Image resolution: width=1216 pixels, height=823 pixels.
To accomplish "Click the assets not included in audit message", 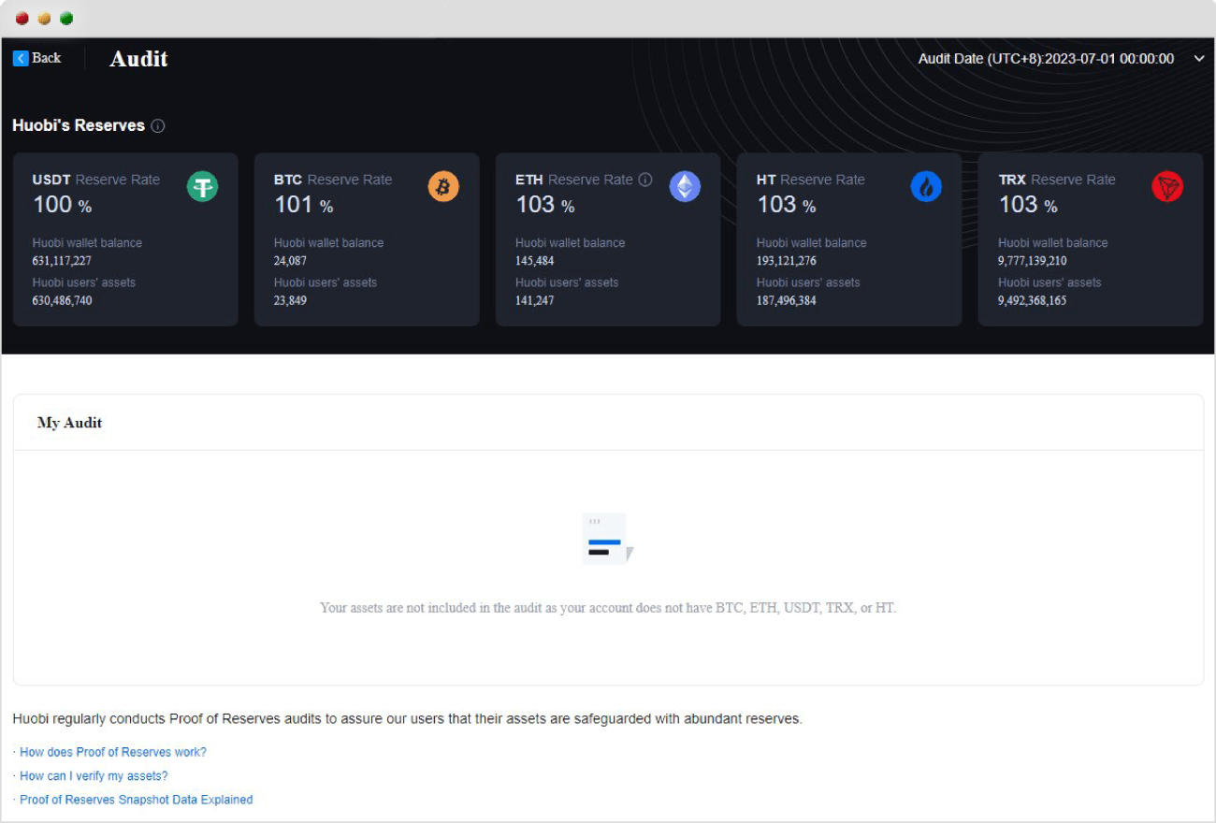I will (x=608, y=608).
